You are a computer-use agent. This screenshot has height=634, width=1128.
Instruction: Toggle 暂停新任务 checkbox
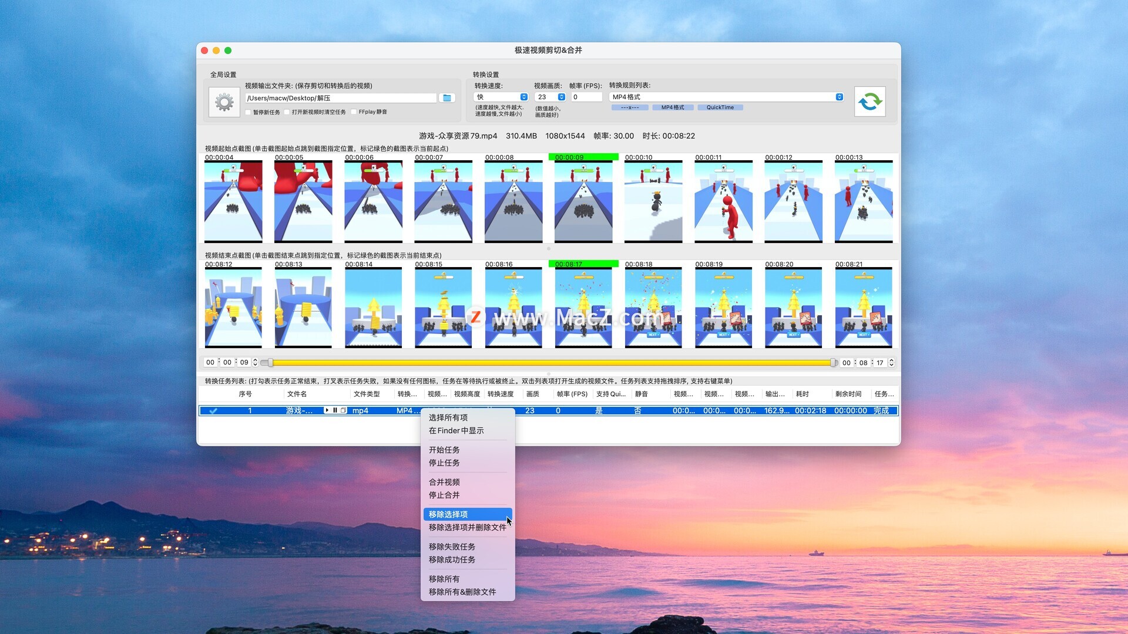pos(248,112)
